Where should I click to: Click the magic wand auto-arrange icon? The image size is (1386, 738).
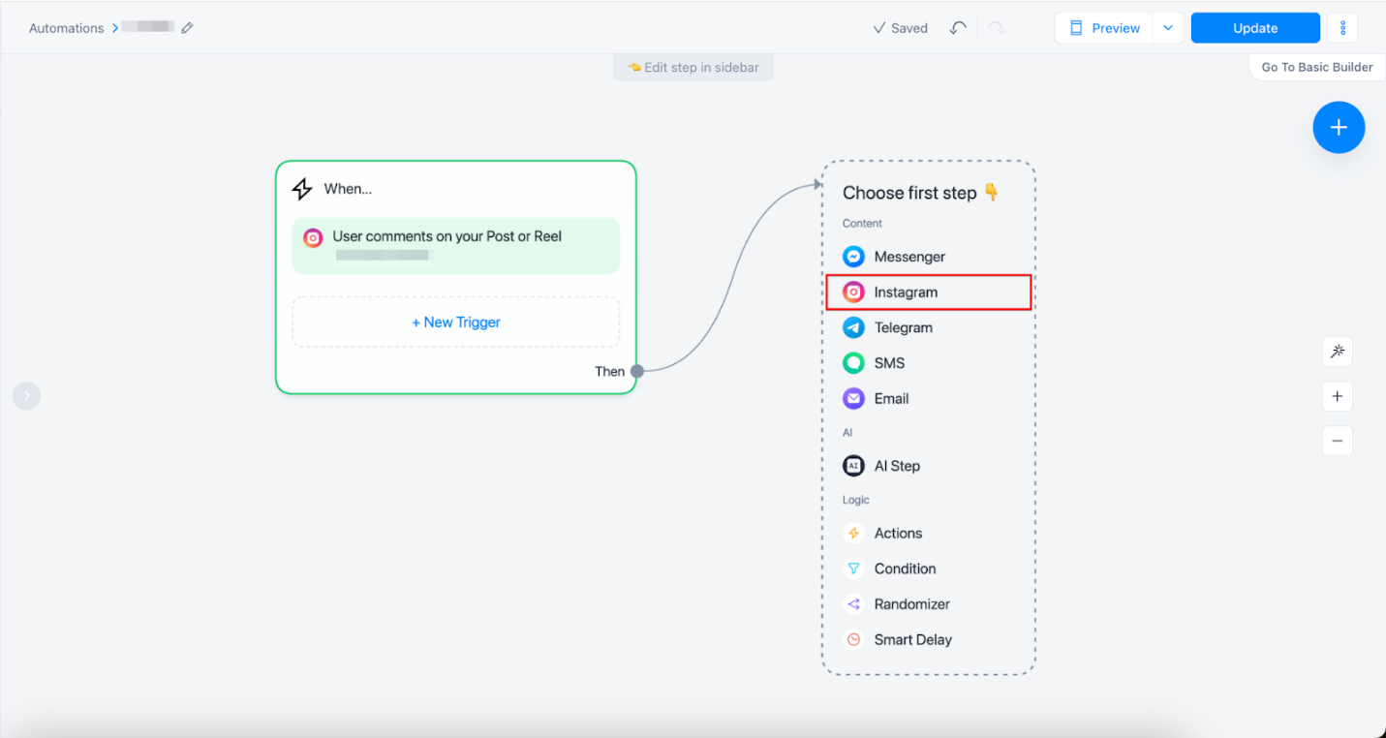pyautogui.click(x=1337, y=352)
